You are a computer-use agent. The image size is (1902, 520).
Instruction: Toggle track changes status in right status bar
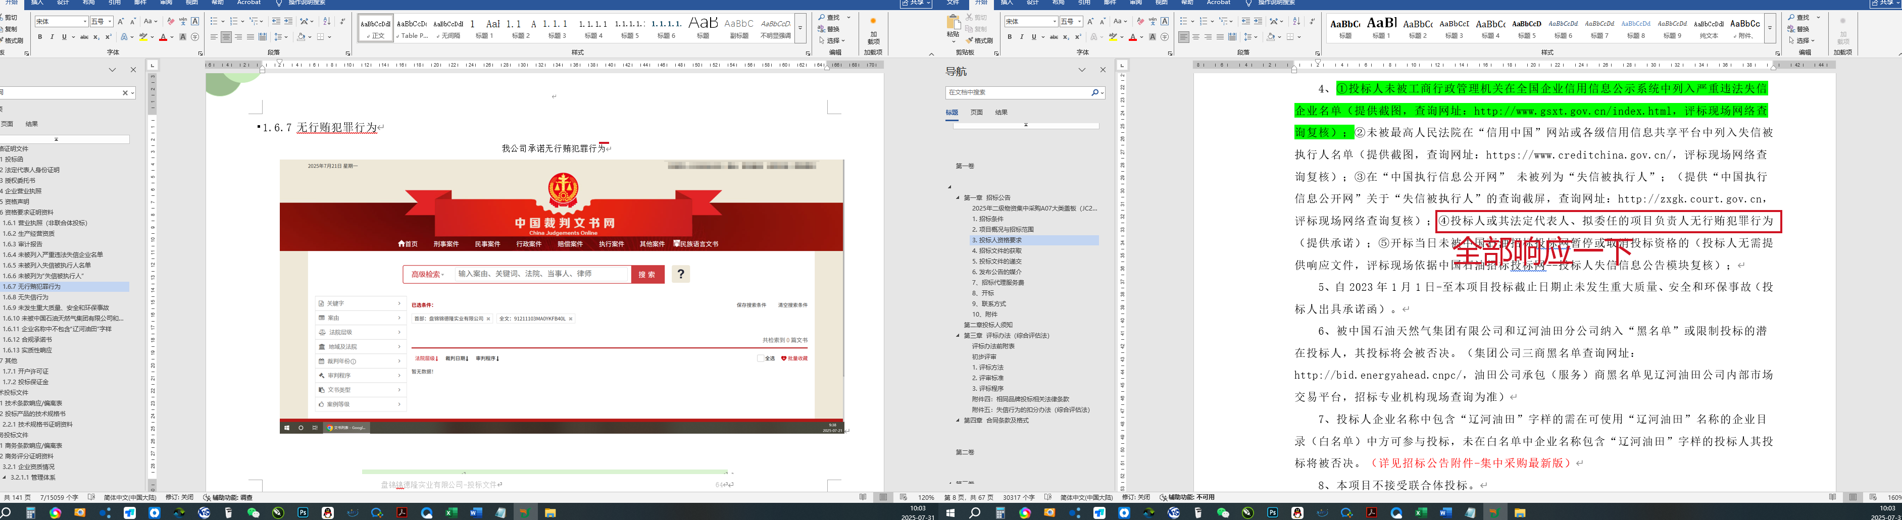click(1136, 498)
